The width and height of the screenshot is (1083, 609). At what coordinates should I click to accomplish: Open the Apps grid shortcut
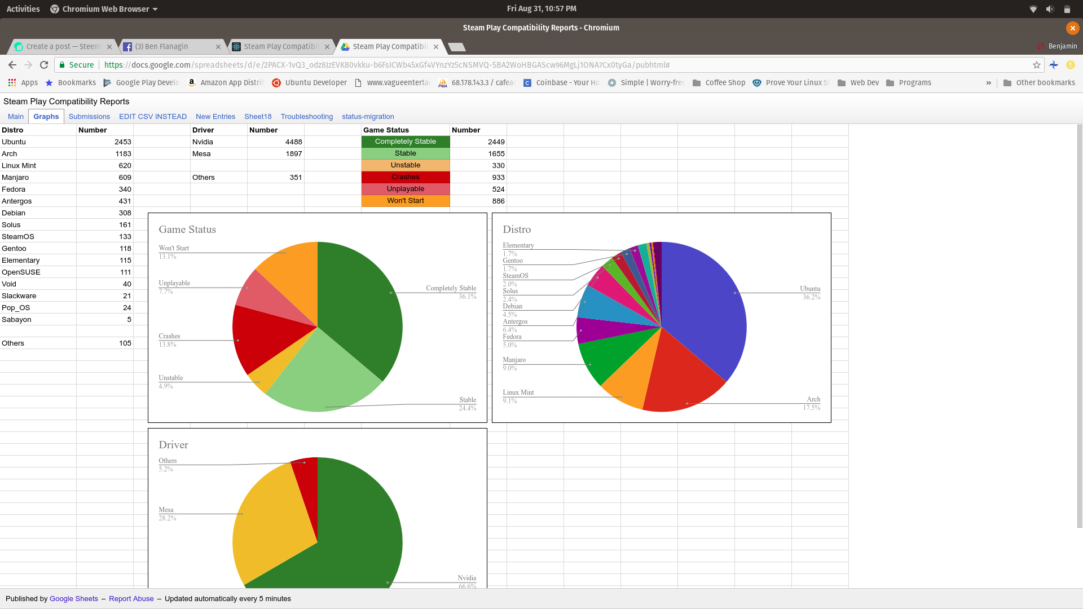click(23, 82)
